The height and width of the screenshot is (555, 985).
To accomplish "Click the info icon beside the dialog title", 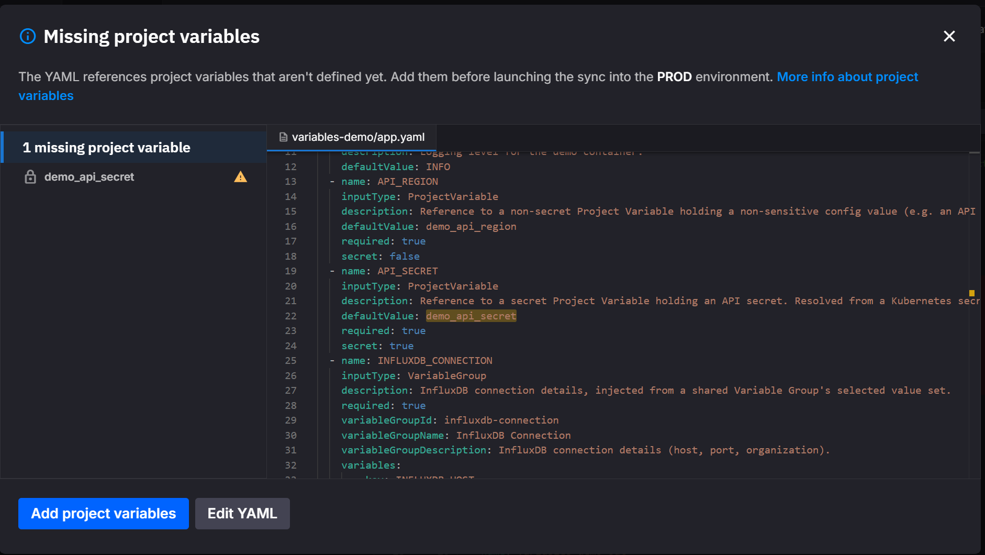I will coord(28,36).
